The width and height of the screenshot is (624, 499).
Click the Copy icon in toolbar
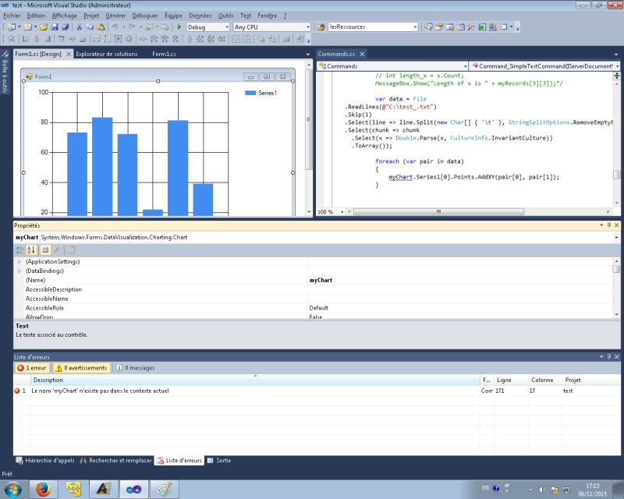[90, 27]
